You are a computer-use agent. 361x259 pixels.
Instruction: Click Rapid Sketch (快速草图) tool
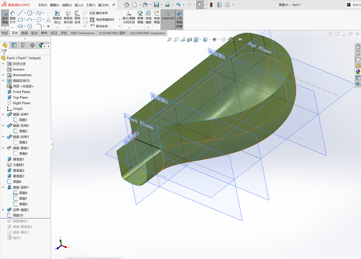click(157, 18)
